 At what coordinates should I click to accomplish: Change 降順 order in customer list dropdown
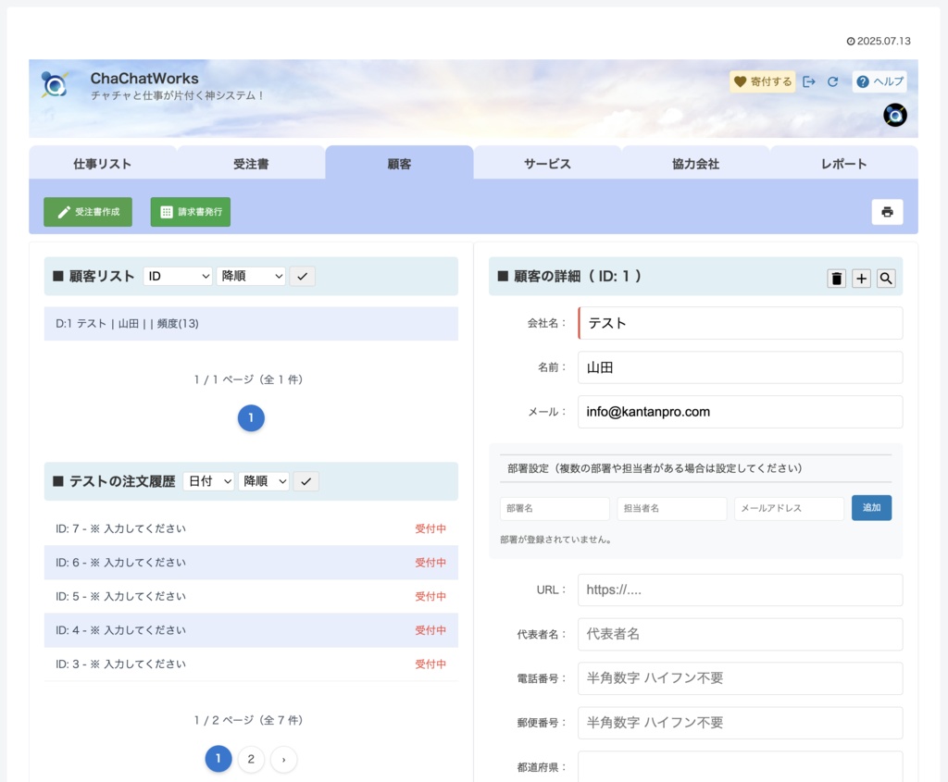tap(251, 276)
